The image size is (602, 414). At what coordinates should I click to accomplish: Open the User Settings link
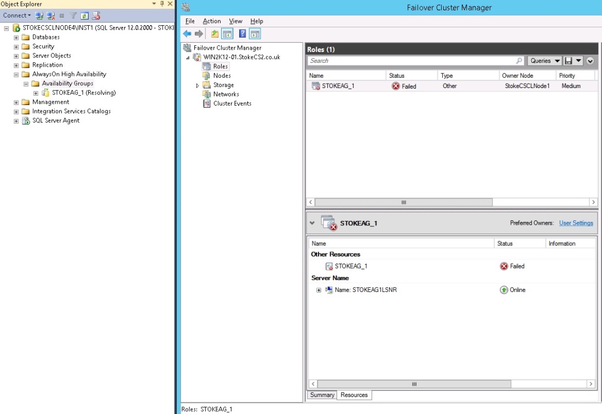(576, 223)
